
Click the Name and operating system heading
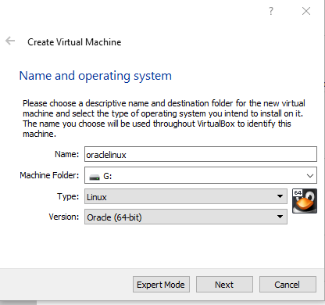click(95, 76)
